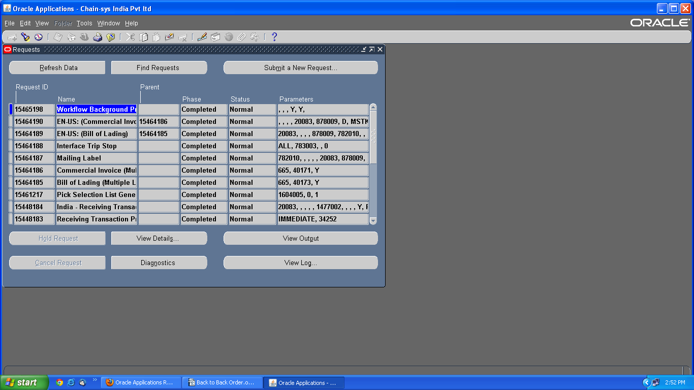The height and width of the screenshot is (390, 694).
Task: Click the Zoom toolbar icon
Action: pos(215,37)
